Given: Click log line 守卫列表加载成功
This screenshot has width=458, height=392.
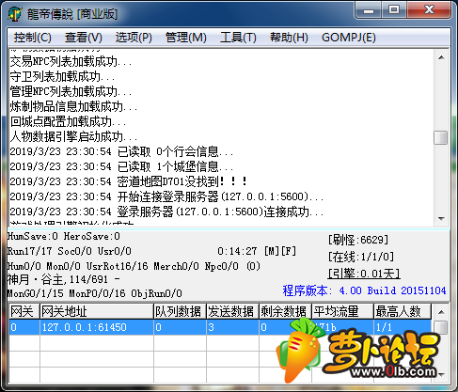Looking at the screenshot, I should click(62, 76).
